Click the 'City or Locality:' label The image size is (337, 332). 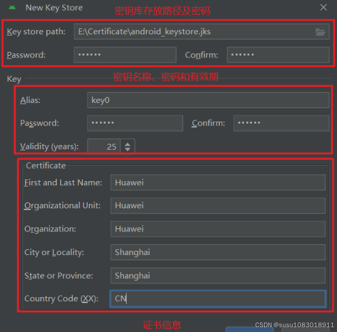[54, 253]
